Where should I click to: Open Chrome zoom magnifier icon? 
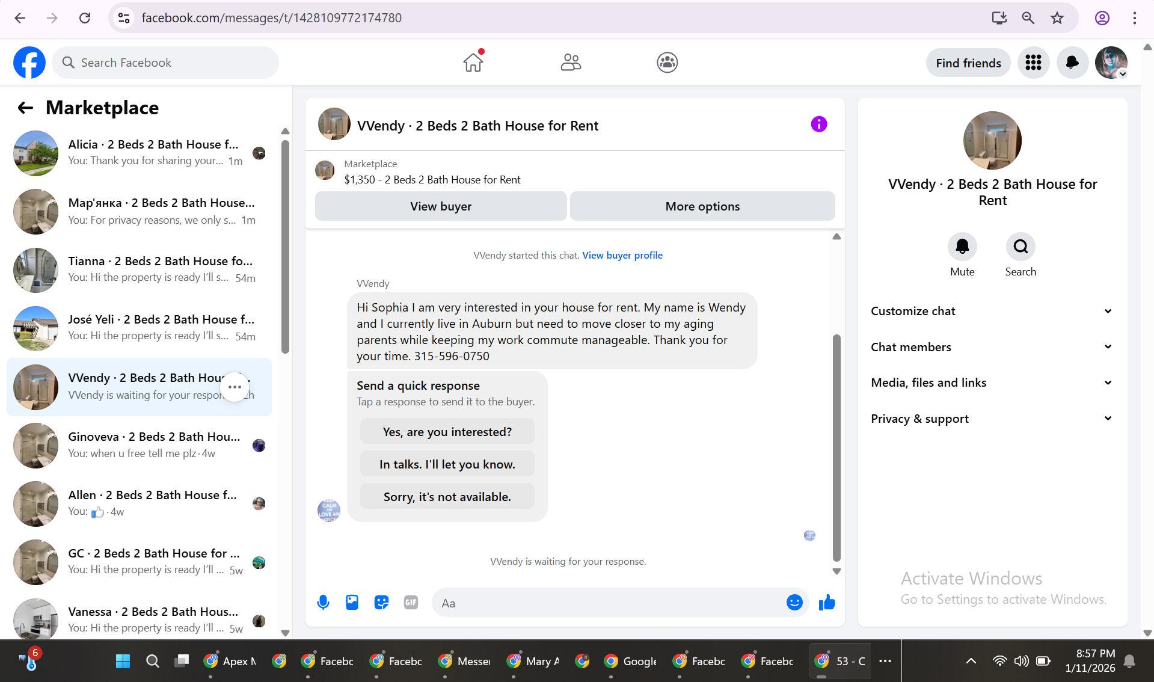point(1028,18)
